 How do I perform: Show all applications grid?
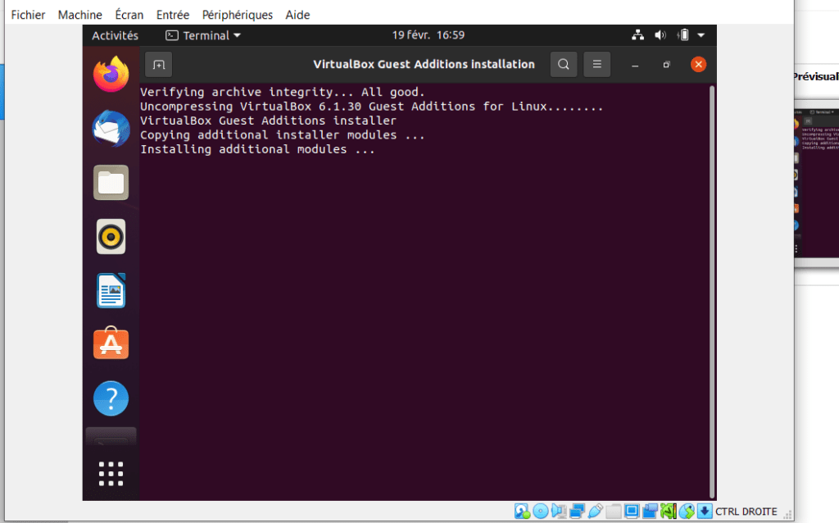pyautogui.click(x=111, y=474)
